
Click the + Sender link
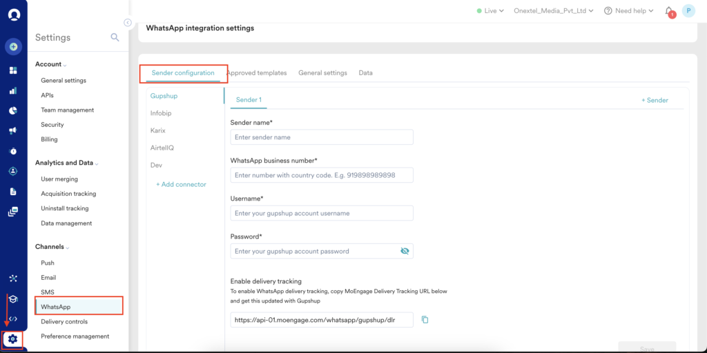point(655,101)
